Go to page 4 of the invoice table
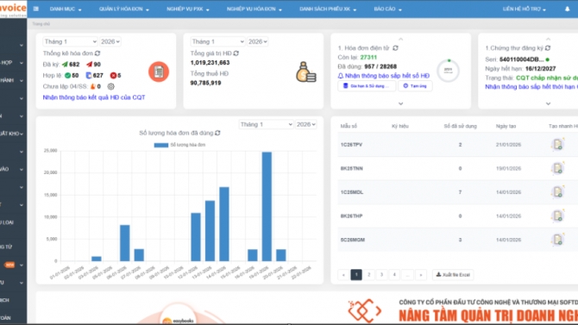 tap(394, 274)
